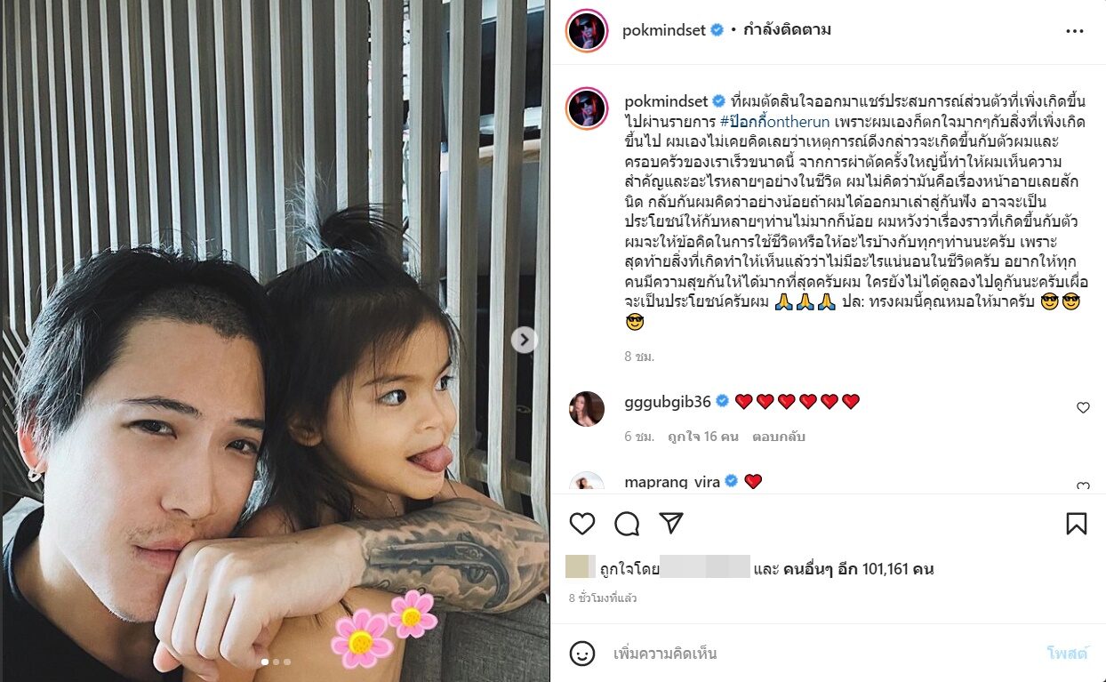Open the emoji picker smiley icon

tap(582, 654)
